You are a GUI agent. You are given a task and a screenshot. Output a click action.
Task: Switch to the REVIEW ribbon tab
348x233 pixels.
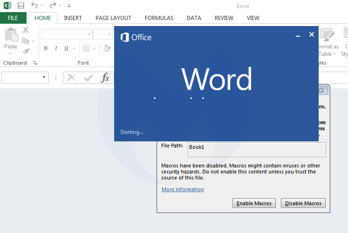(x=224, y=18)
